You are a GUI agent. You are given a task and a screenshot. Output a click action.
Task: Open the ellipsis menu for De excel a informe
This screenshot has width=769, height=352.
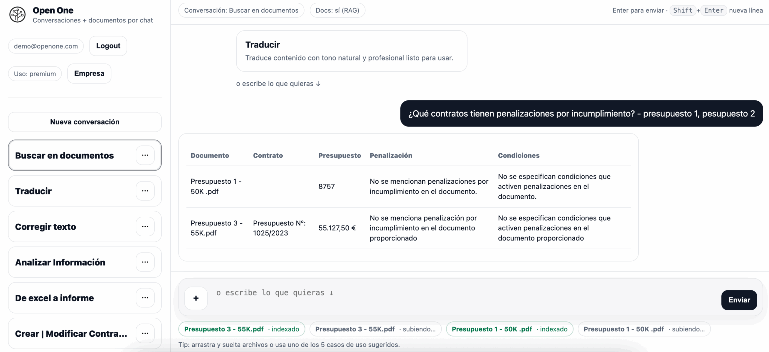tap(145, 298)
